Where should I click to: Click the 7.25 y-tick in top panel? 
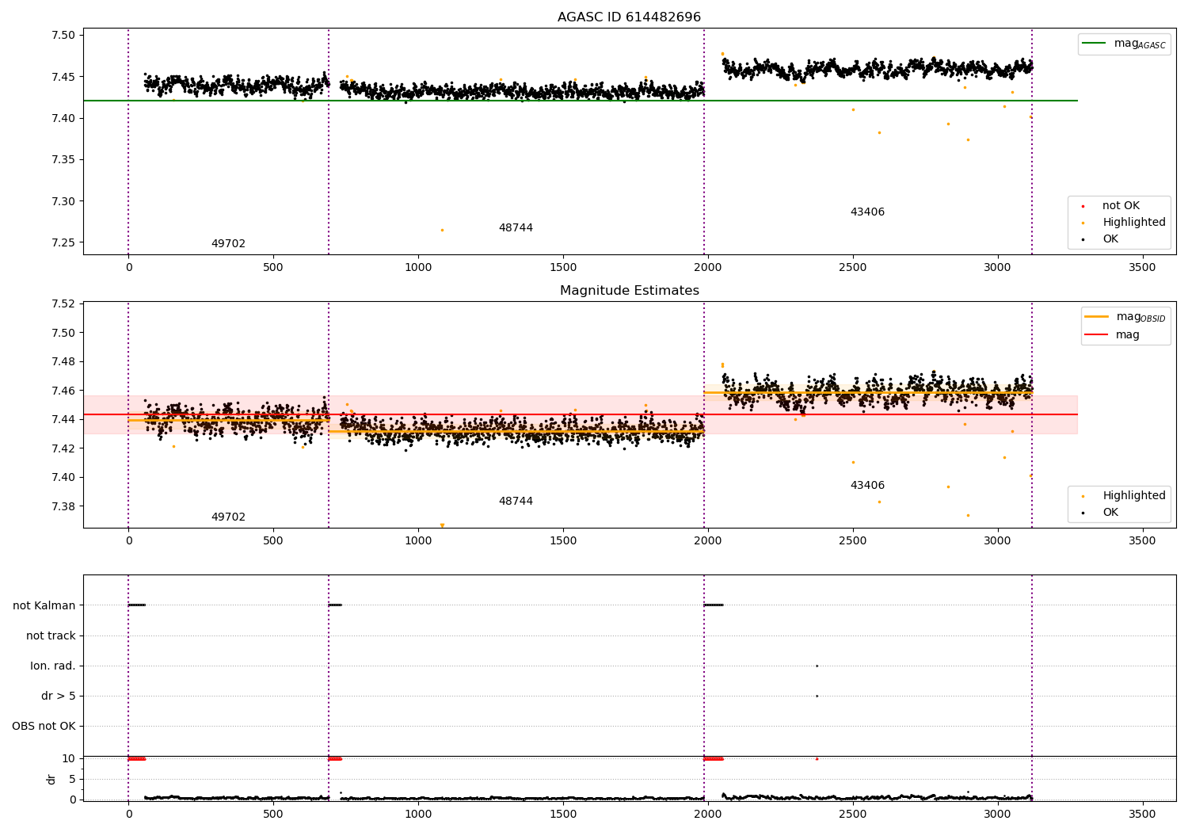(62, 243)
